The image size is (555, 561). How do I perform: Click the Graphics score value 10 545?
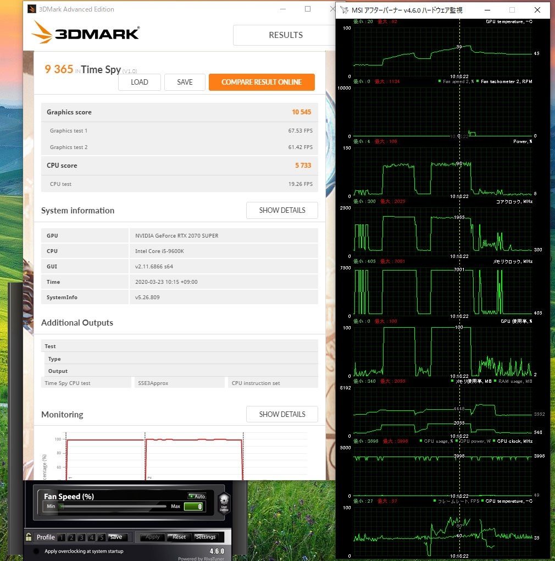coord(301,112)
